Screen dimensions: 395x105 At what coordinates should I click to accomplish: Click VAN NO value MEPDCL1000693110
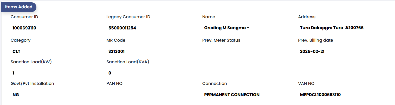coord(320,95)
